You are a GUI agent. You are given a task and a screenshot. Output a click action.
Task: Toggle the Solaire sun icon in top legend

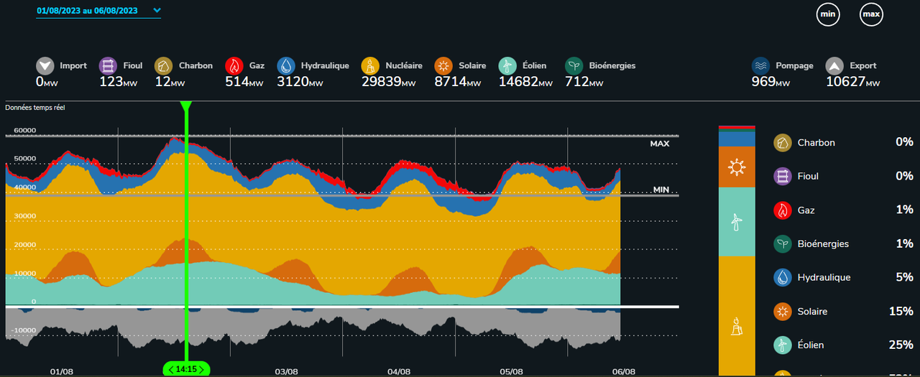443,66
